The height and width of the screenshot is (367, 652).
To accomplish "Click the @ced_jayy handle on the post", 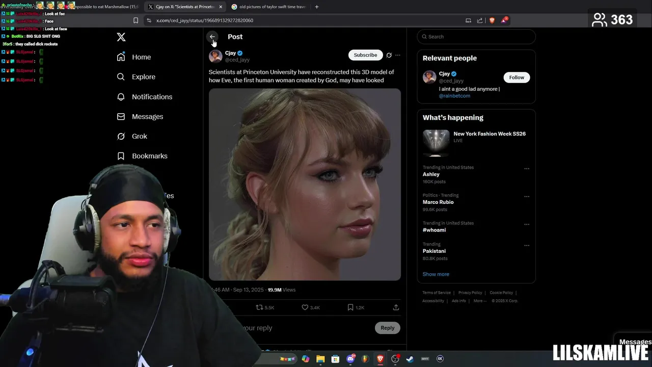I will click(237, 60).
